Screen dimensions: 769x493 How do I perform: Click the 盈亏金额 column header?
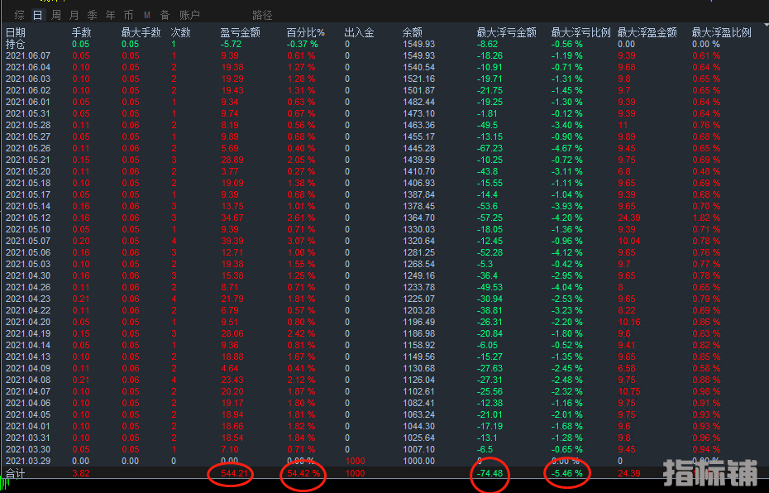click(241, 32)
